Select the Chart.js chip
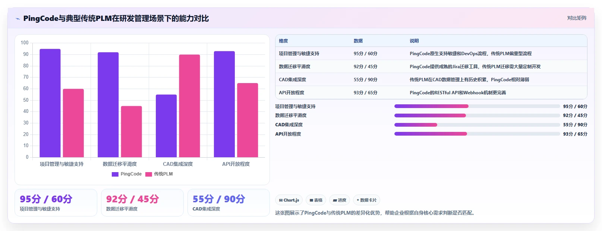602x231 pixels. [x=289, y=200]
